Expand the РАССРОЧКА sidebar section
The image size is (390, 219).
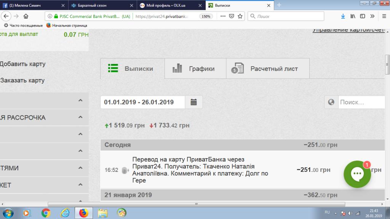pyautogui.click(x=80, y=117)
